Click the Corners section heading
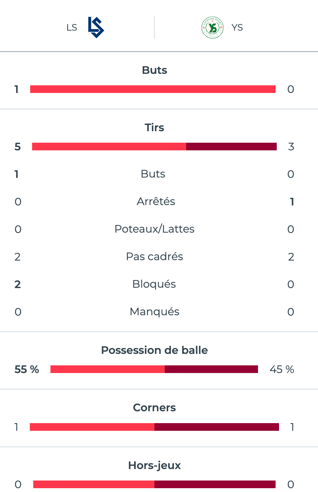Viewport: 318px width, 492px height. [154, 407]
